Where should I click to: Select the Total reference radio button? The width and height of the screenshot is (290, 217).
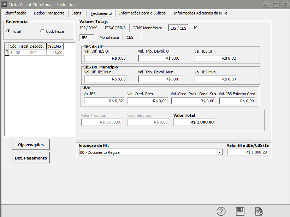[x=8, y=31]
